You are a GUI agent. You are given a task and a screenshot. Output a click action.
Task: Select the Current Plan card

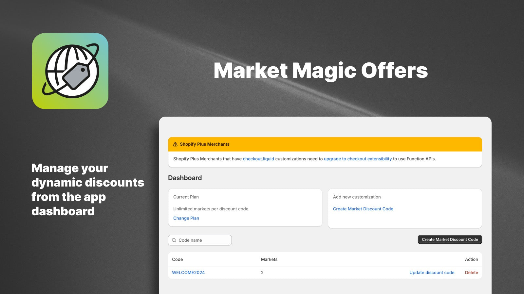click(245, 207)
